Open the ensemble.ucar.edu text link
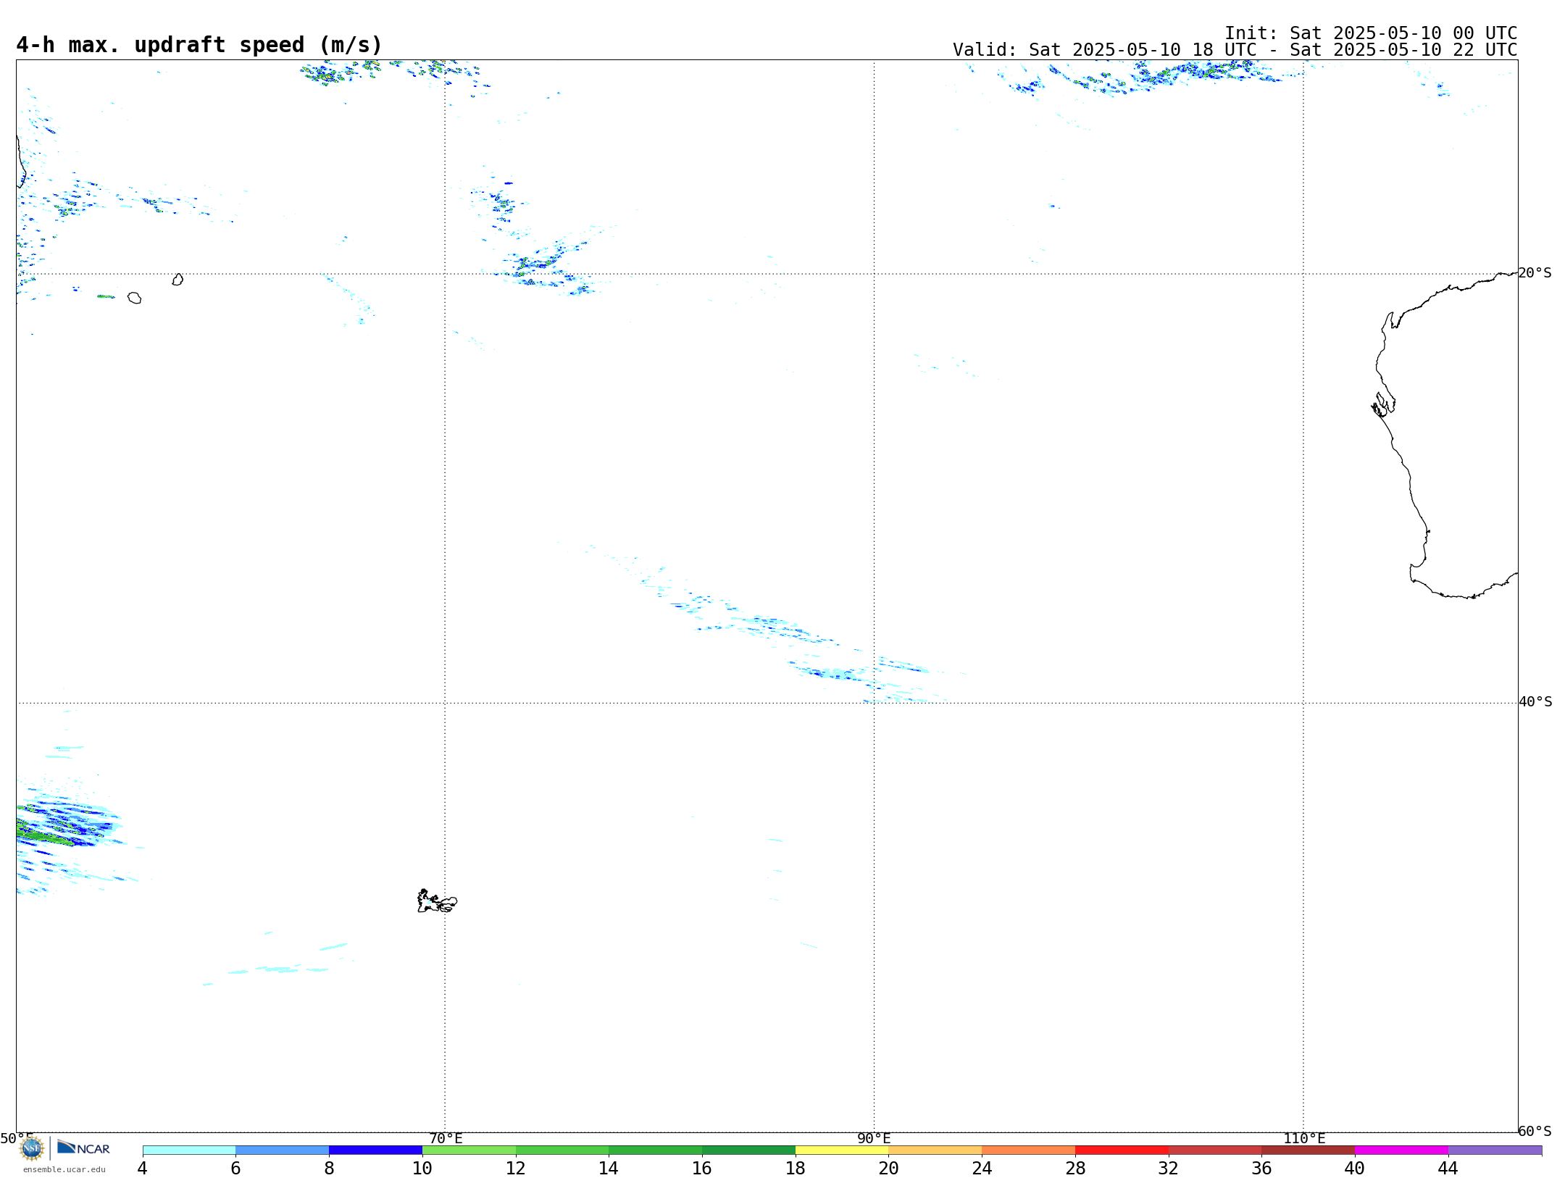 [x=64, y=1169]
